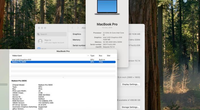The width and height of the screenshot is (200, 110).
Task: Sort by the Video Card column header
Action: point(17,56)
